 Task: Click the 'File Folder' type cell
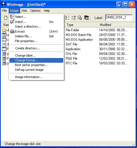72,30
